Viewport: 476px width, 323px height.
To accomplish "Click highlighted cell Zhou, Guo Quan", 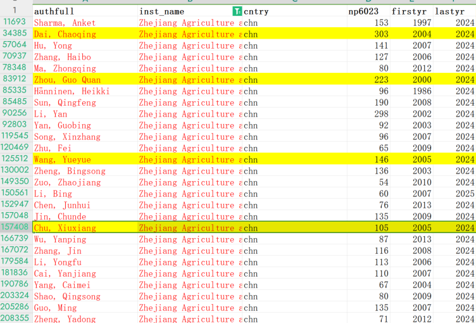I will 67,80.
